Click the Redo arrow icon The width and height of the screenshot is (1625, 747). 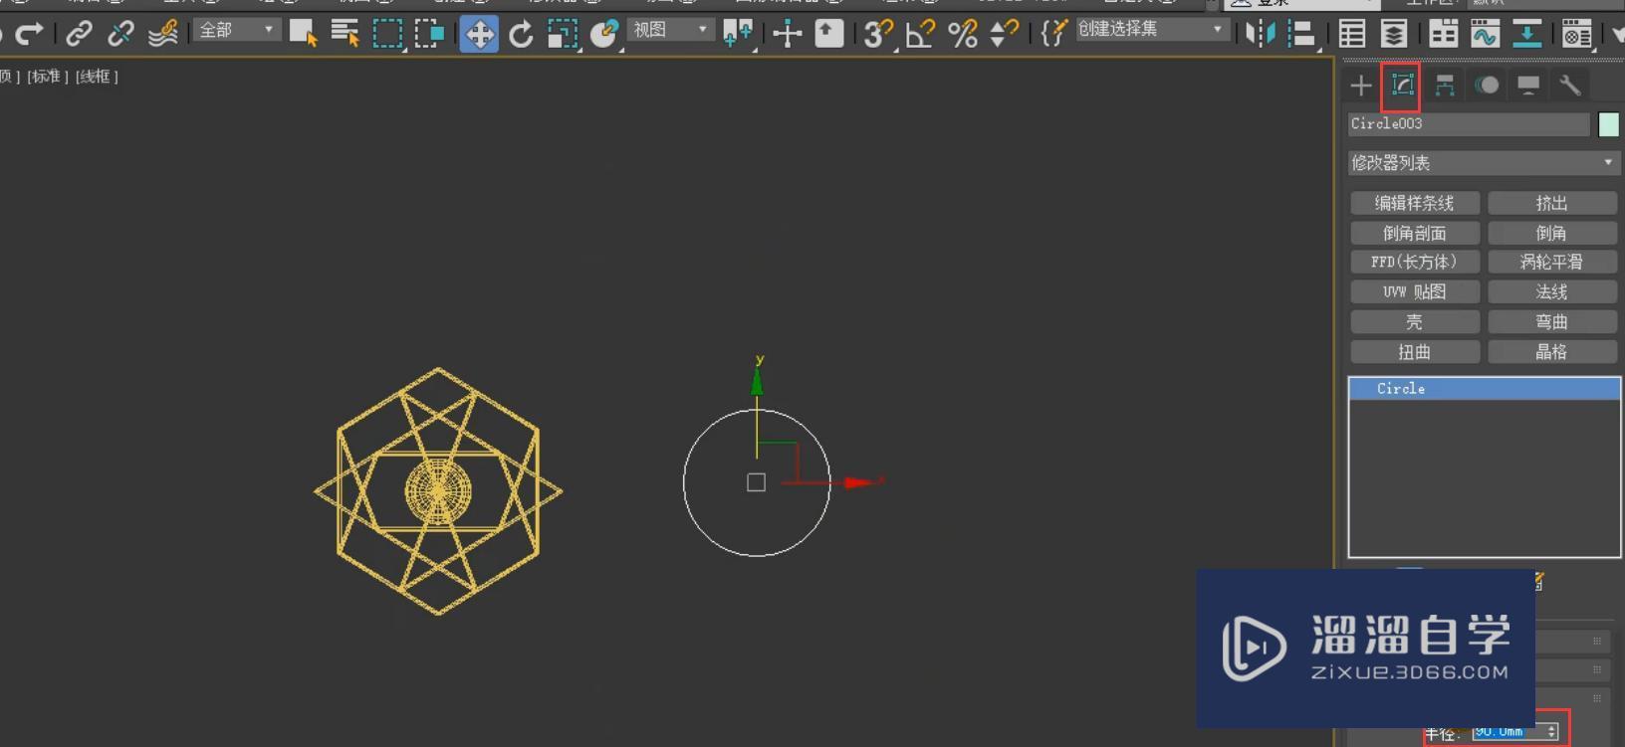point(29,33)
